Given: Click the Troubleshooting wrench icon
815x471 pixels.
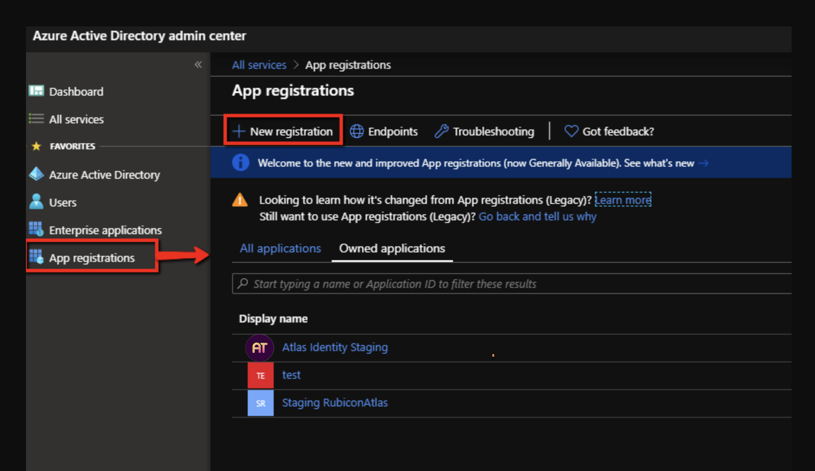Looking at the screenshot, I should click(x=441, y=131).
